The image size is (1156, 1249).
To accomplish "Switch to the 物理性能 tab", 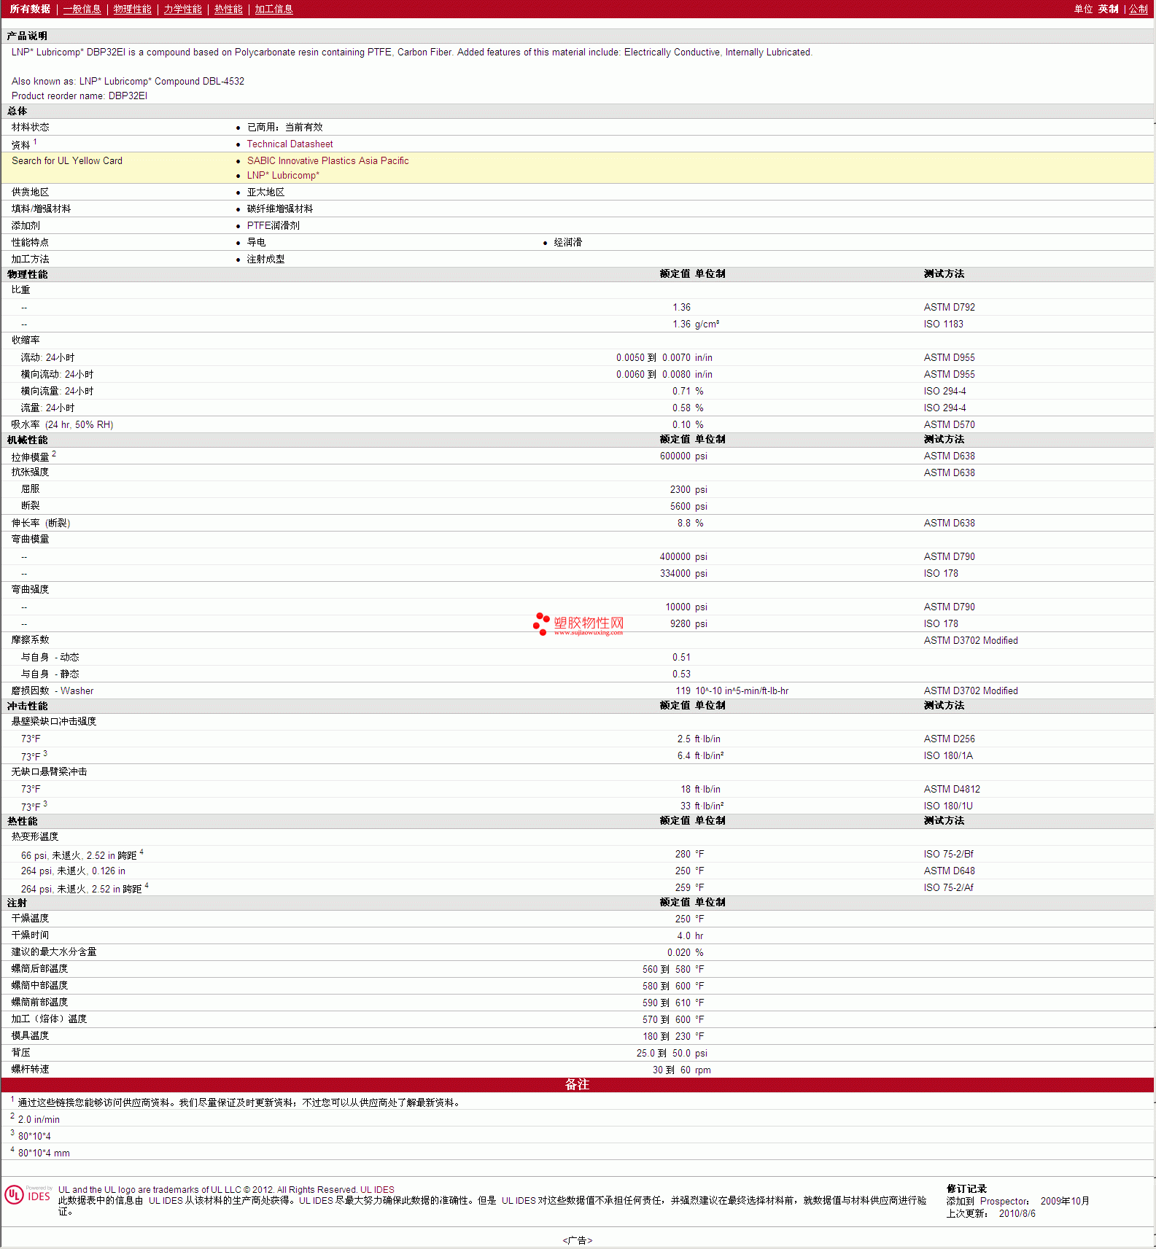I will tap(132, 9).
